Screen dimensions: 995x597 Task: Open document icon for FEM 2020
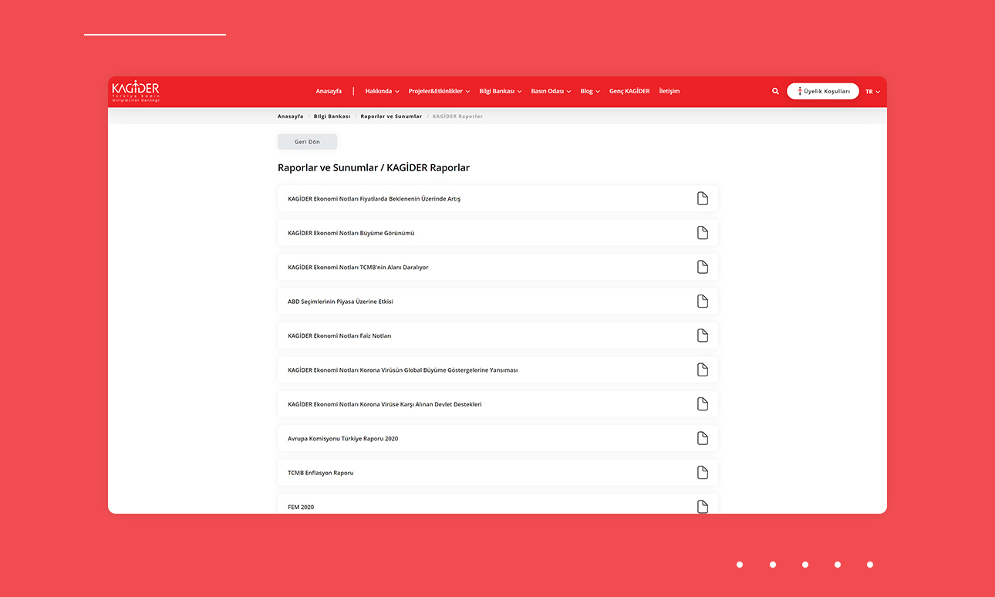pos(703,507)
